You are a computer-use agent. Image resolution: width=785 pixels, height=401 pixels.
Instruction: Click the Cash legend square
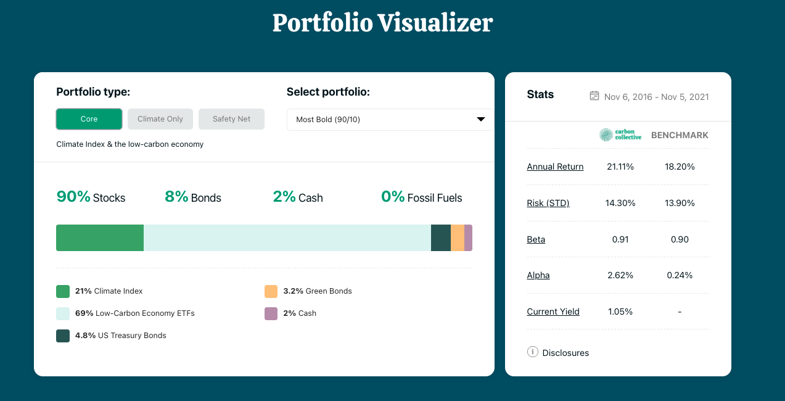271,313
